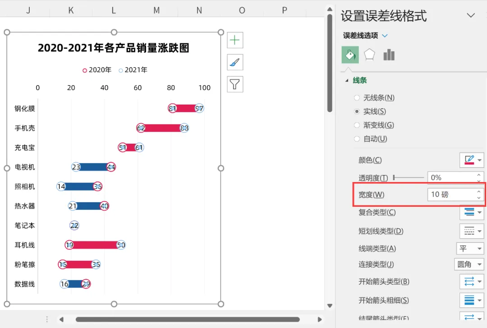The width and height of the screenshot is (487, 328).
Task: Select the No line (无线条) radio option
Action: 357,98
